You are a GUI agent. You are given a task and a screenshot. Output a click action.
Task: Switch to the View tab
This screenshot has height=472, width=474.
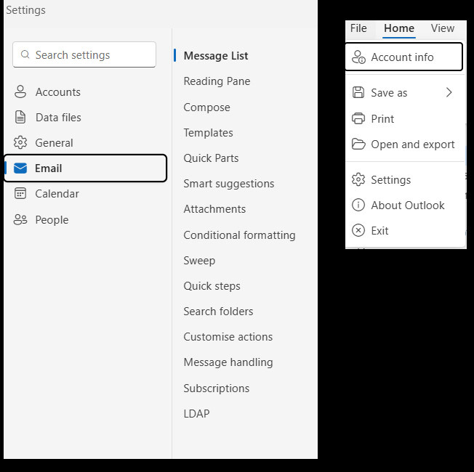pyautogui.click(x=443, y=28)
